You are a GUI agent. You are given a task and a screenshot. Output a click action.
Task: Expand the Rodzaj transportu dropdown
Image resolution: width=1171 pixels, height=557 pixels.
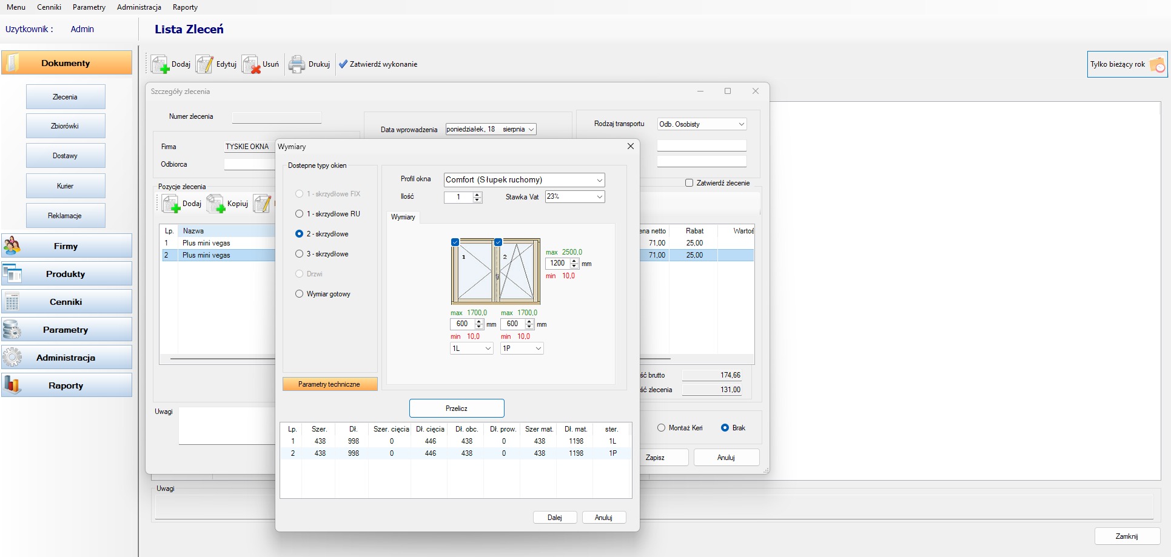(x=741, y=124)
